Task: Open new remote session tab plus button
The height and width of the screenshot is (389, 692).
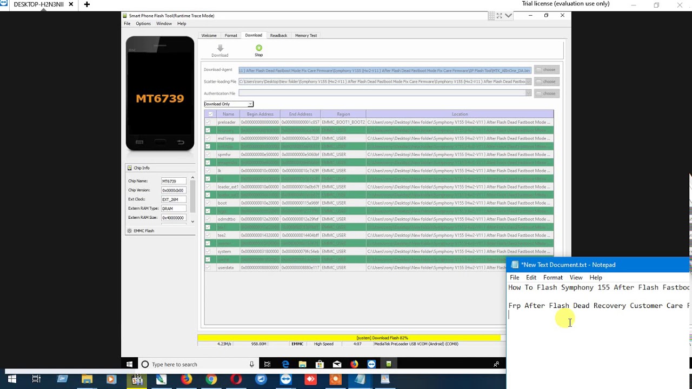Action: [x=87, y=4]
